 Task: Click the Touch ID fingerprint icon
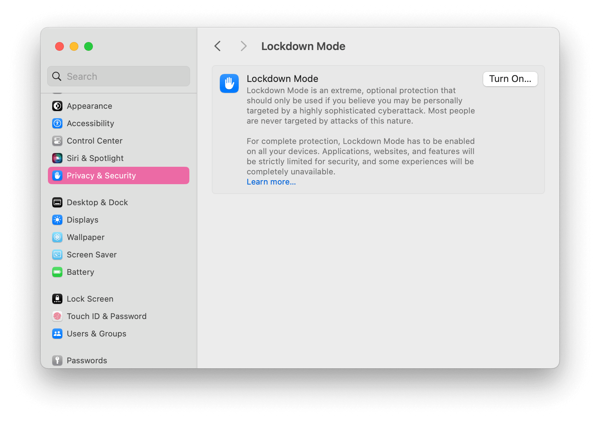click(x=57, y=316)
